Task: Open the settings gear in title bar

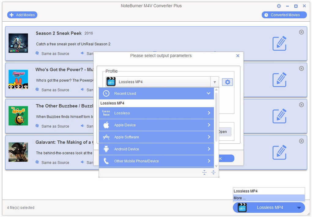Action: click(279, 6)
